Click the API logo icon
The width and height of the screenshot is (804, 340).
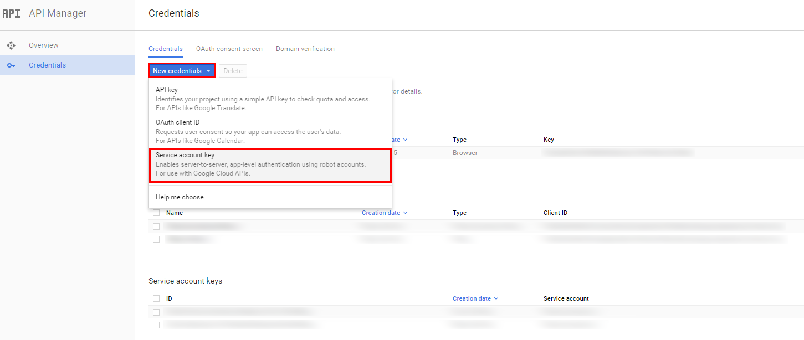tap(11, 13)
